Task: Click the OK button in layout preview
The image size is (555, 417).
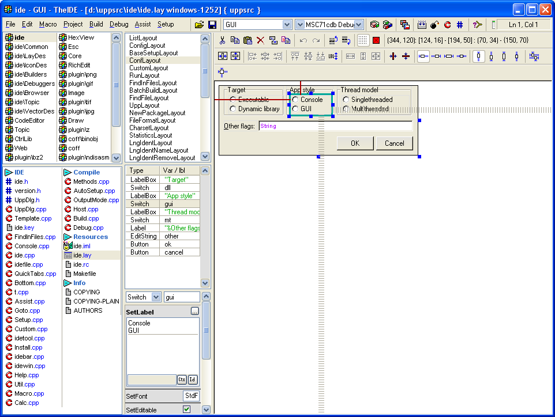Action: [355, 143]
